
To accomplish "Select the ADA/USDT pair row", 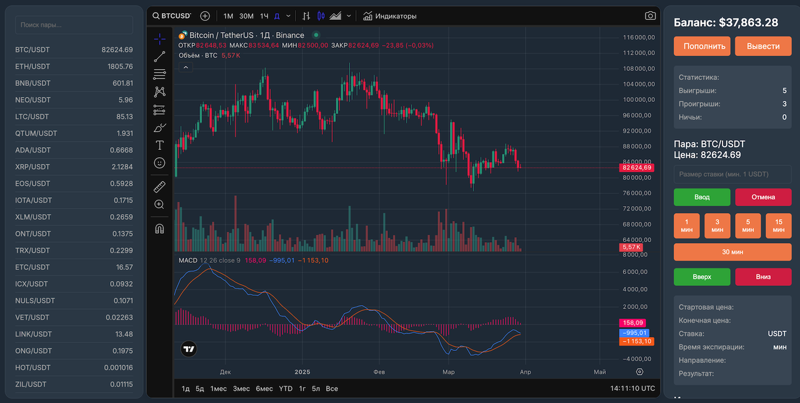I will point(74,150).
